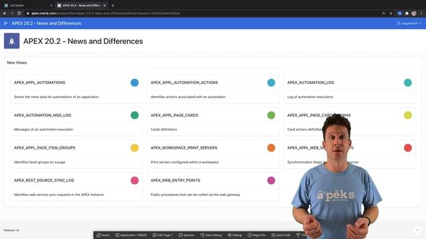Click the Home button in developer toolbar

click(x=103, y=235)
